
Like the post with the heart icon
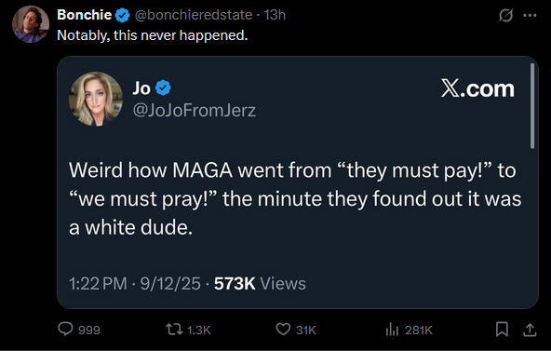tap(283, 330)
